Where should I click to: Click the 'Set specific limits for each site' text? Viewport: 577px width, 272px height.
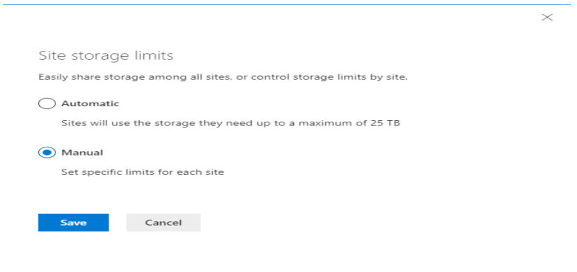click(143, 172)
